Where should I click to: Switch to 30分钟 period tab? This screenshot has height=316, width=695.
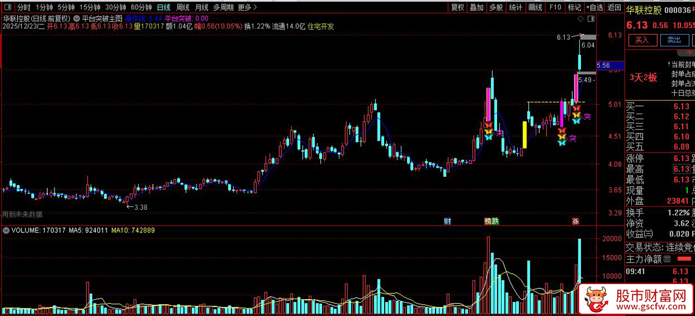115,8
